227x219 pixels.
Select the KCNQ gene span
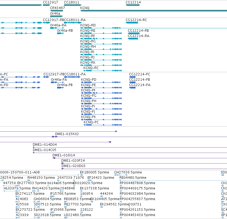coord(154,11)
